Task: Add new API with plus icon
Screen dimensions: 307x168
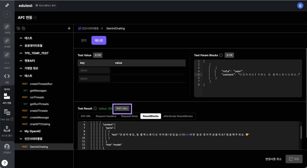Action: 69,28
